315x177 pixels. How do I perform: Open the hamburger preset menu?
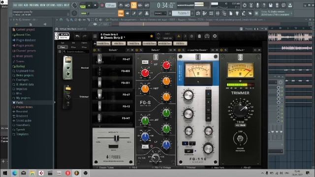[x=95, y=36]
